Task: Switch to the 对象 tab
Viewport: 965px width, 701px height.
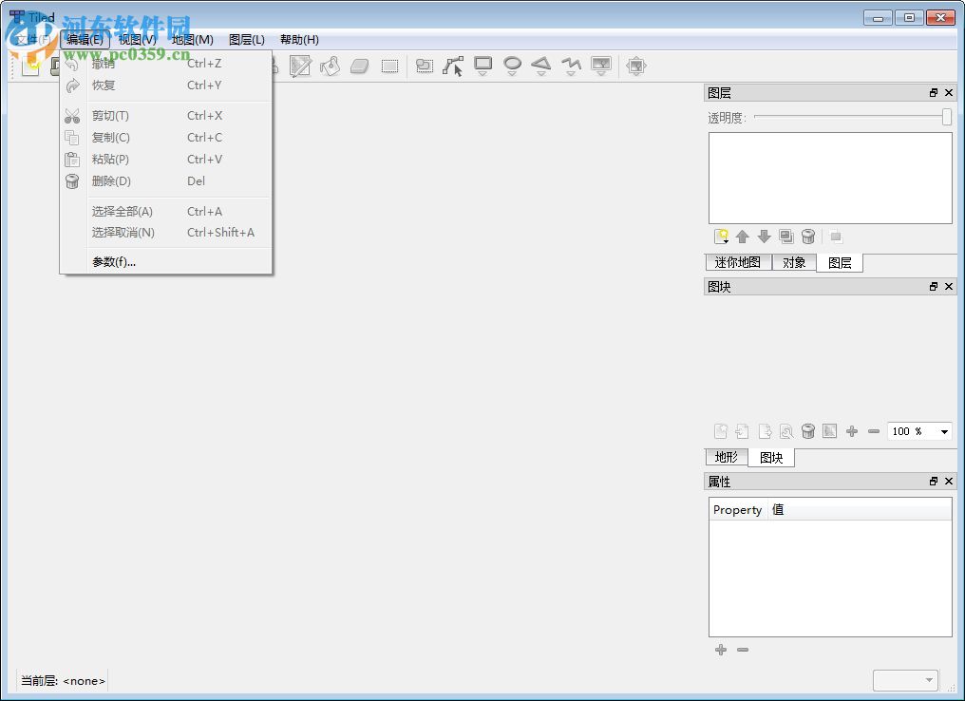Action: click(x=794, y=262)
